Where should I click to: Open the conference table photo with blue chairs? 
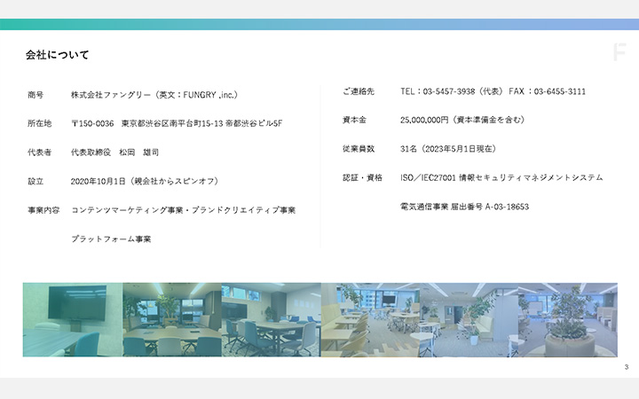tap(272, 319)
